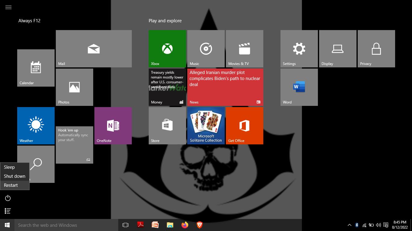Click the battery tray icon
This screenshot has height=231, width=412.
371,225
